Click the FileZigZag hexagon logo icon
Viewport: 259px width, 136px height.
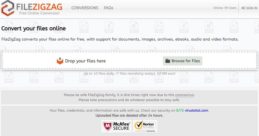(x=8, y=8)
